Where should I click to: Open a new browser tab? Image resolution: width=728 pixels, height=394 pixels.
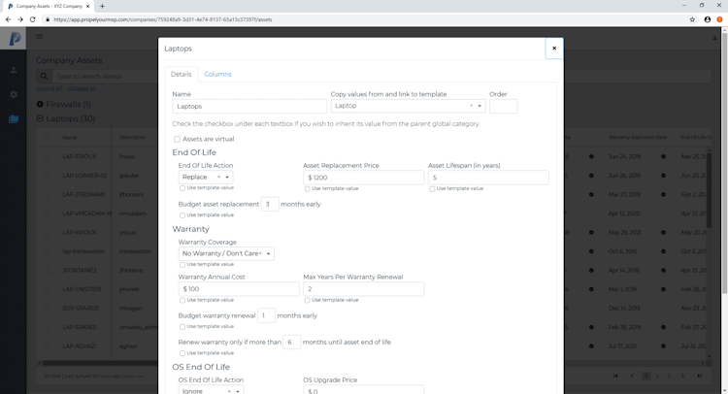tap(102, 6)
